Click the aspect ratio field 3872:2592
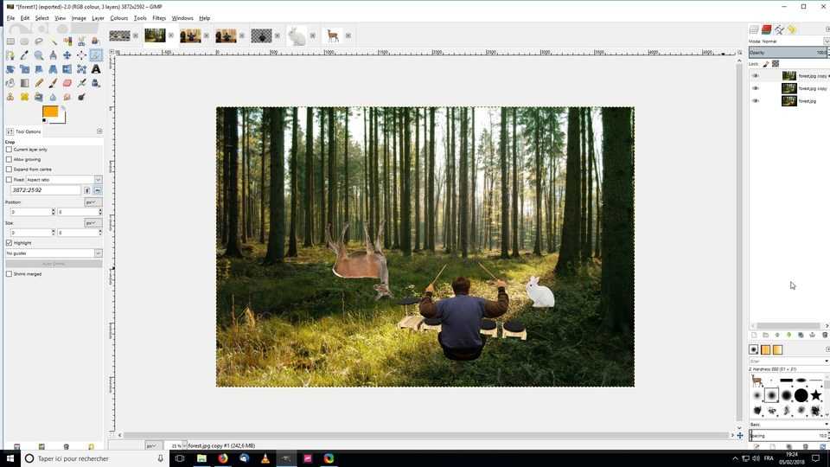Viewport: 830px width, 467px height. [46, 190]
